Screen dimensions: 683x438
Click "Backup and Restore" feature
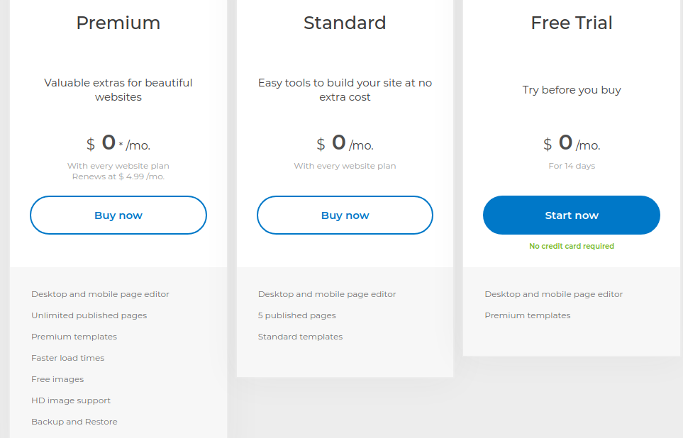tap(74, 422)
